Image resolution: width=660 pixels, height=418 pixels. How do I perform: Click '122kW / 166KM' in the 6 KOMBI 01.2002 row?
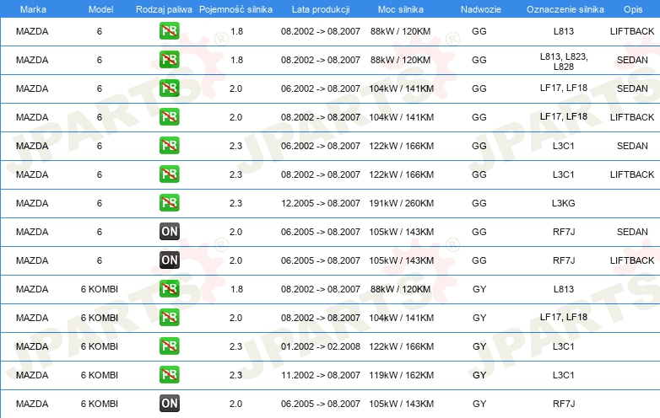402,346
